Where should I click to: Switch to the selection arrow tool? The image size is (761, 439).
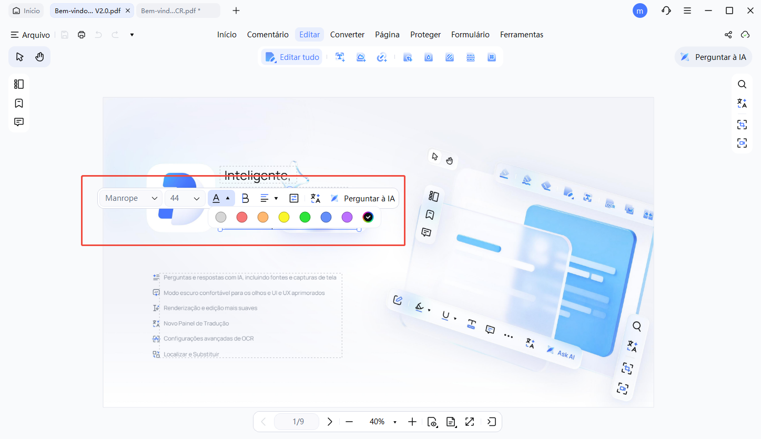point(19,56)
